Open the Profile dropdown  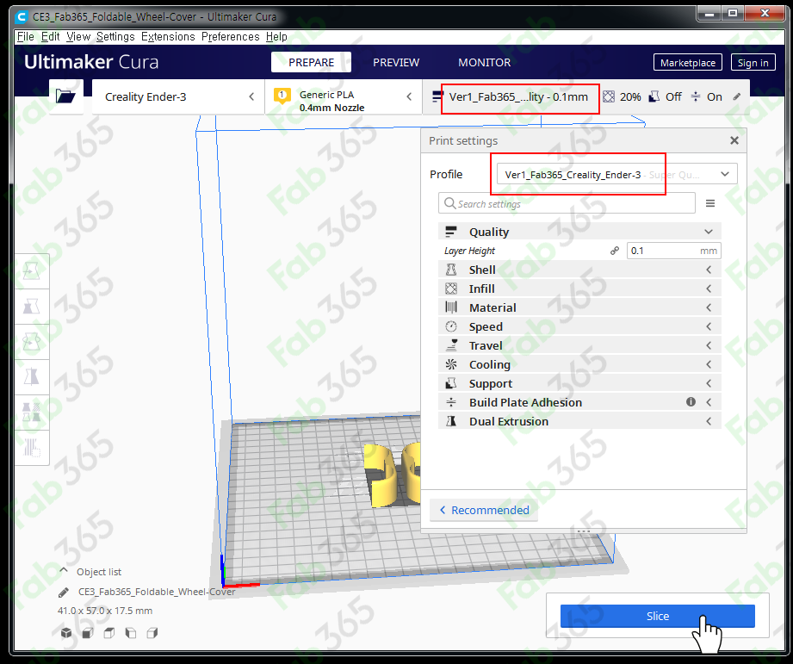[616, 174]
